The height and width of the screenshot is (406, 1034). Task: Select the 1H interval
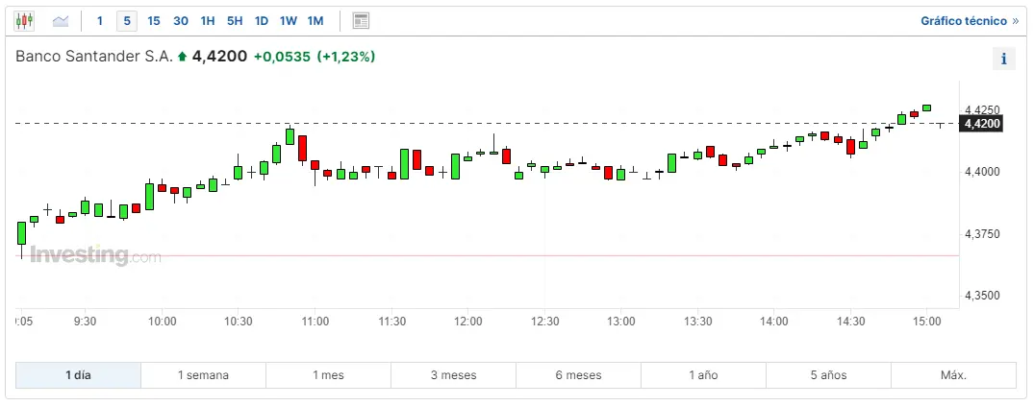click(x=208, y=21)
